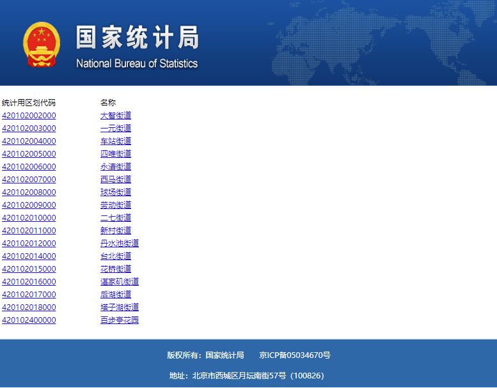Open code link 420102015000

(29, 269)
